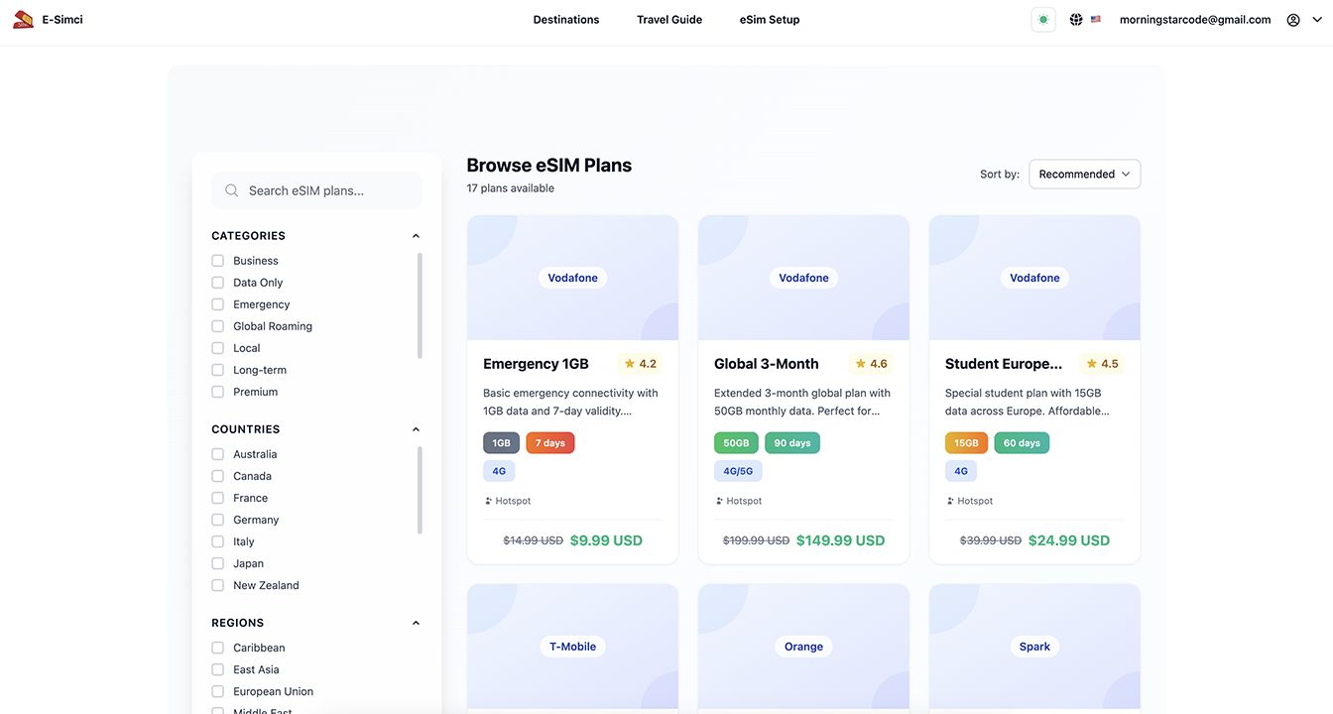Click the Search eSIM plans field
Screen dimensions: 1333x714
[x=317, y=190]
